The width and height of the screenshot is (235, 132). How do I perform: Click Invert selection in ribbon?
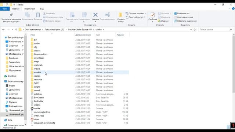(x=185, y=21)
